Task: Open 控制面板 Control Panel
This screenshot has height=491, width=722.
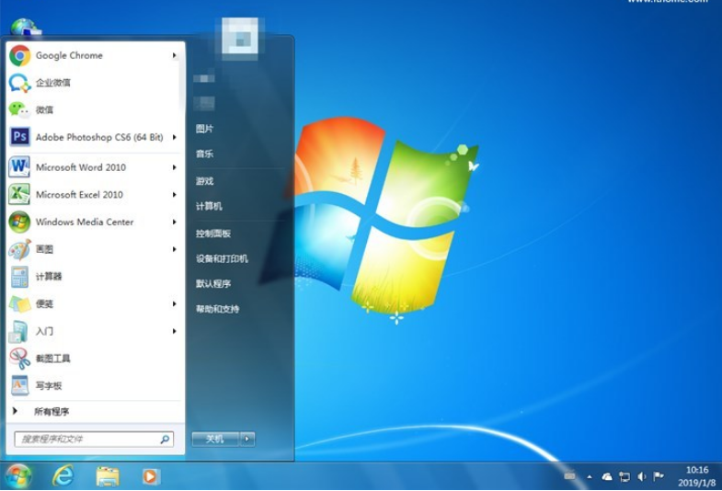Action: pyautogui.click(x=212, y=234)
